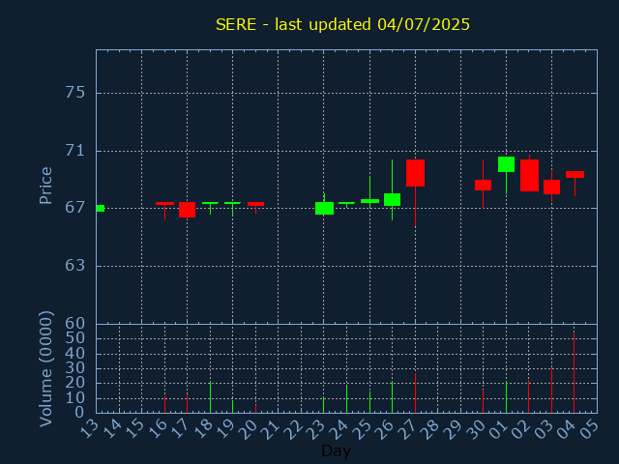Click the green candlestick on day 26
This screenshot has height=464, width=619.
392,200
